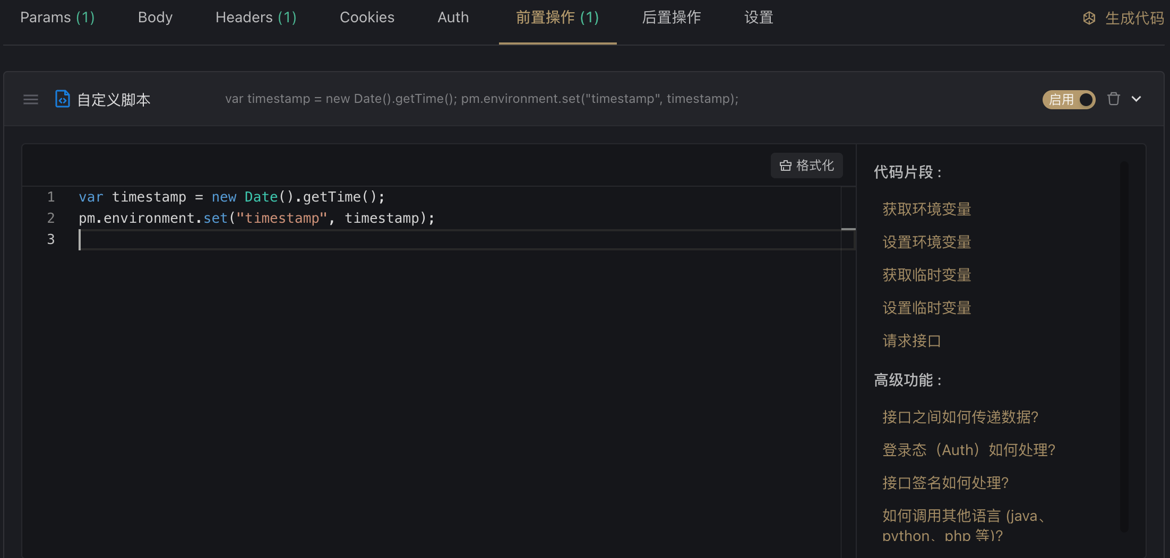Insert the 请求接口 snippet
The width and height of the screenshot is (1170, 558).
tap(911, 341)
